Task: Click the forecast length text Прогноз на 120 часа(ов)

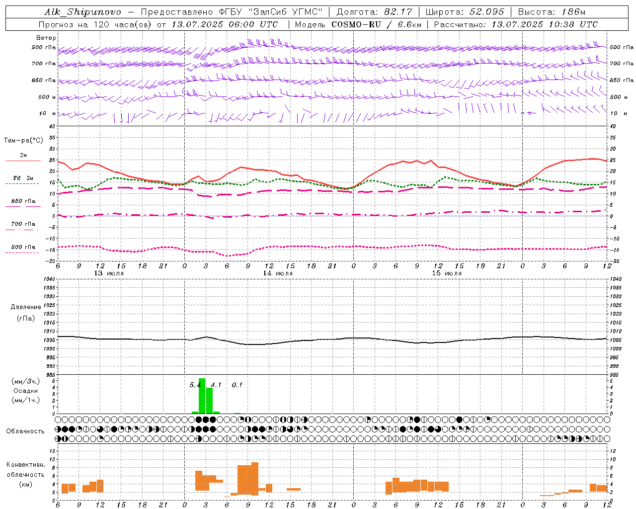Action: click(95, 24)
